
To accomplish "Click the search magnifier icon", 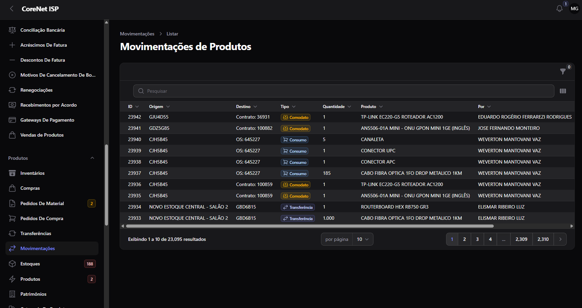I will pyautogui.click(x=141, y=91).
